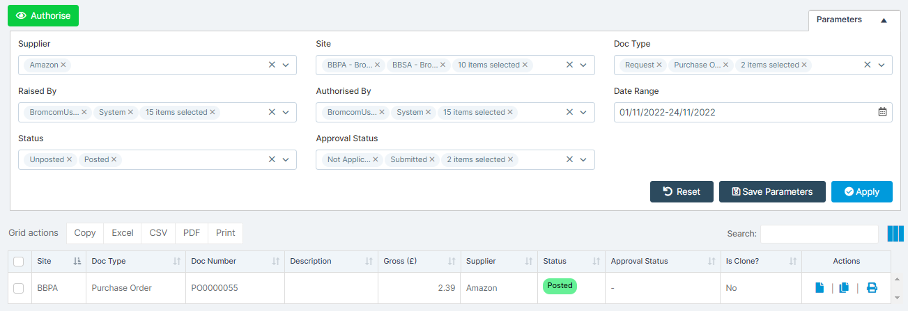Check the BBPA row checkbox

pyautogui.click(x=19, y=288)
